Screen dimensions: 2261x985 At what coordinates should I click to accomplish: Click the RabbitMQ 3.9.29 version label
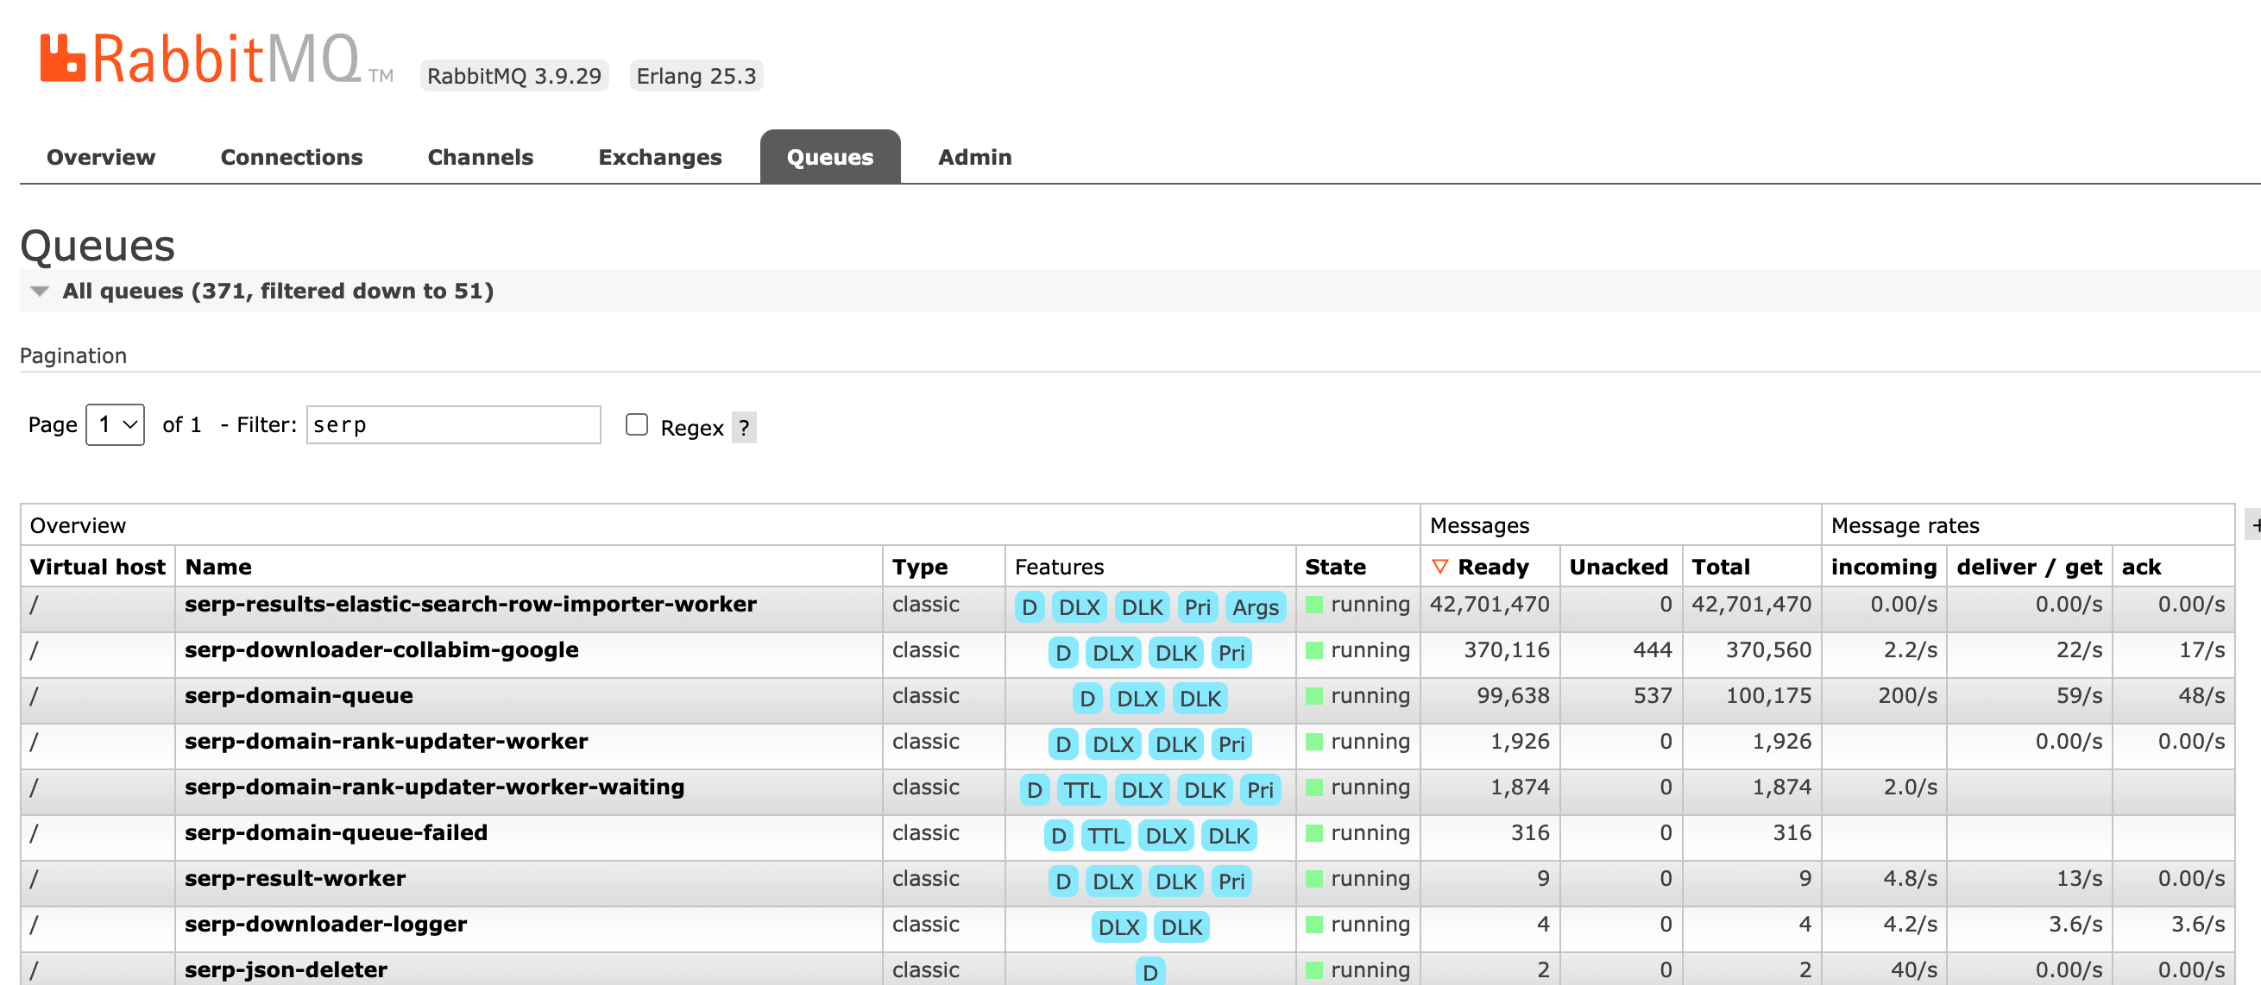tap(514, 75)
